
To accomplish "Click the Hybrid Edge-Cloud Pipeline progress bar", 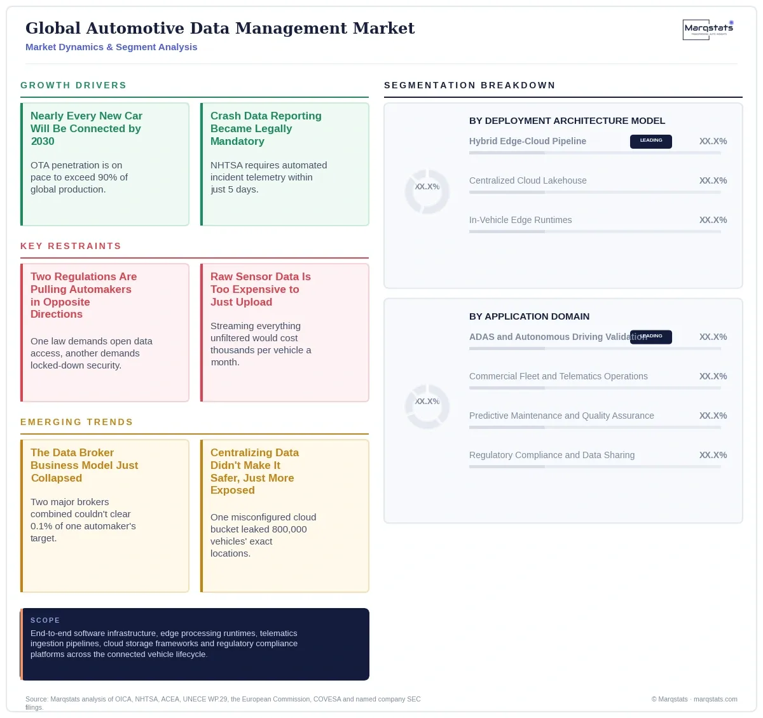I will (595, 153).
